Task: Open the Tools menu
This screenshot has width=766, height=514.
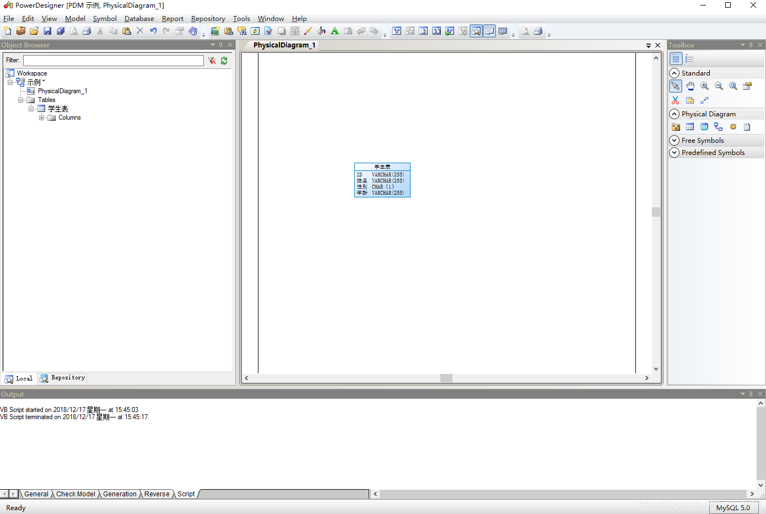Action: point(241,18)
